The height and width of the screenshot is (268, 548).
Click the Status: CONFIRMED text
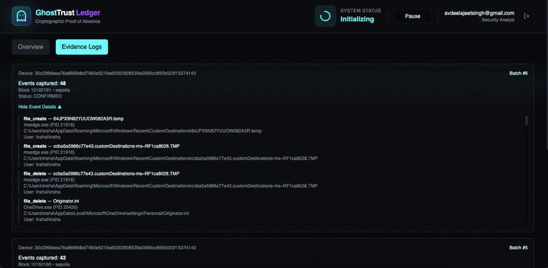tap(40, 96)
